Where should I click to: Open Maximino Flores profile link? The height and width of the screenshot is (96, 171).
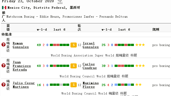click(x=91, y=85)
